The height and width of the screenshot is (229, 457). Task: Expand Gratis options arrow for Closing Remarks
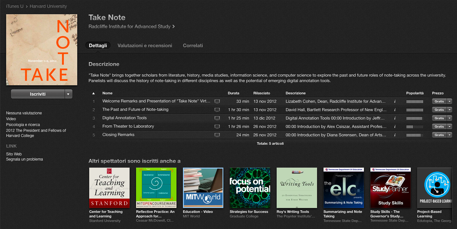[x=450, y=135]
